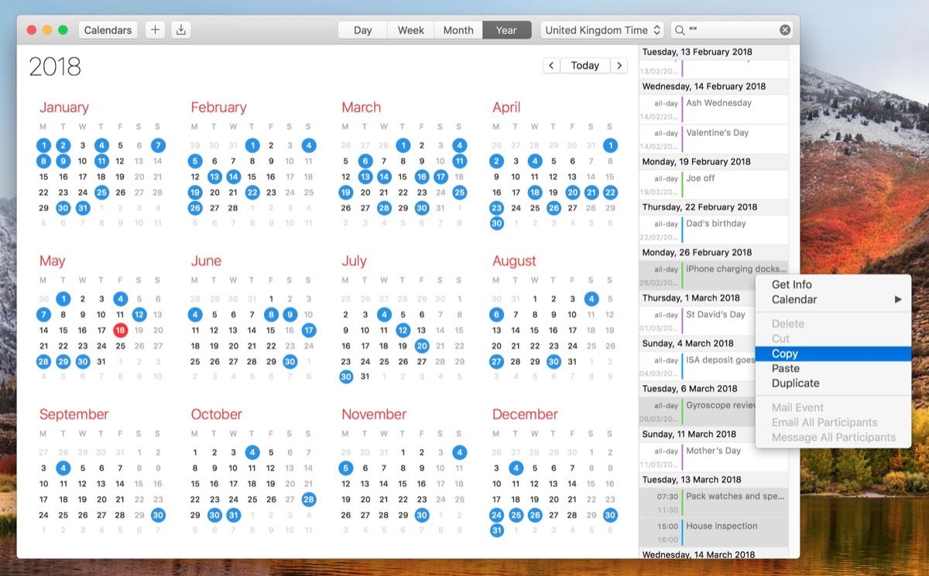This screenshot has height=576, width=929.
Task: Click the previous year left arrow
Action: point(551,66)
